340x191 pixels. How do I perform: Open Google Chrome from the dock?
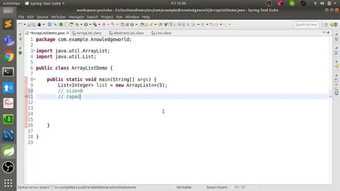click(8, 56)
